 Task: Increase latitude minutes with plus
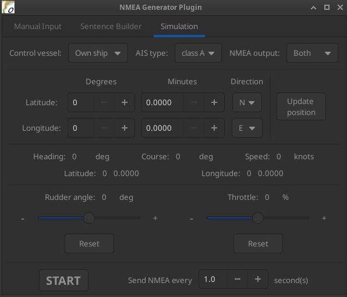click(x=214, y=102)
